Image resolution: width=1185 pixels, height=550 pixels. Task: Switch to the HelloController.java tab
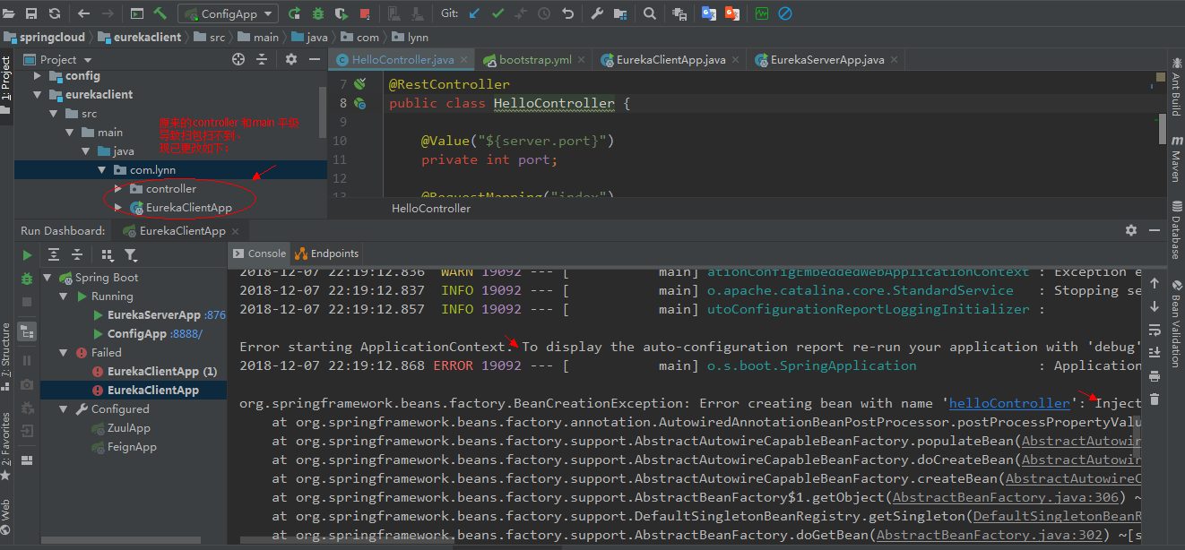pyautogui.click(x=402, y=60)
